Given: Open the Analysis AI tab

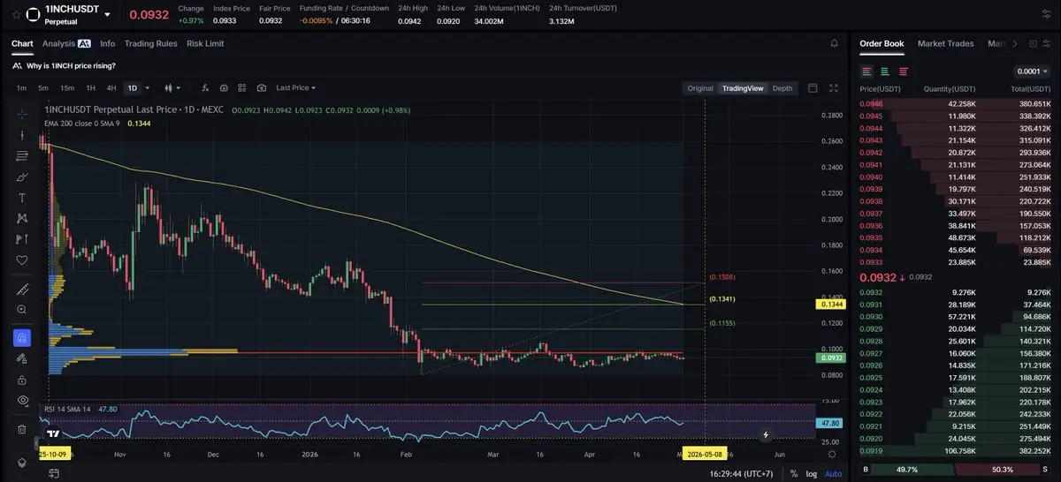Looking at the screenshot, I should point(66,43).
